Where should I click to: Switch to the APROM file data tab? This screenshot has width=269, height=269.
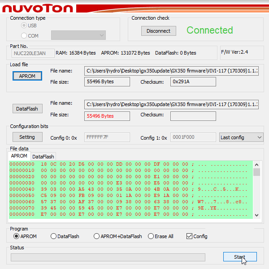pyautogui.click(x=19, y=156)
